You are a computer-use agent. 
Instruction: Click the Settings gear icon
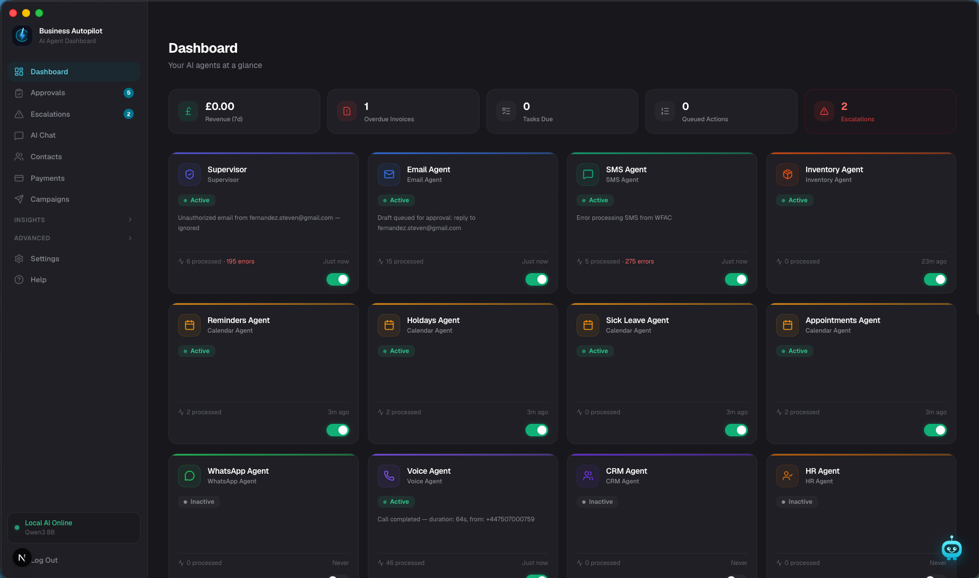click(x=19, y=259)
